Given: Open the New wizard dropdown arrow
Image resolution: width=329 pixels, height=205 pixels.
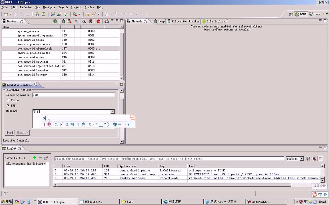Looking at the screenshot, I should coord(11,14).
